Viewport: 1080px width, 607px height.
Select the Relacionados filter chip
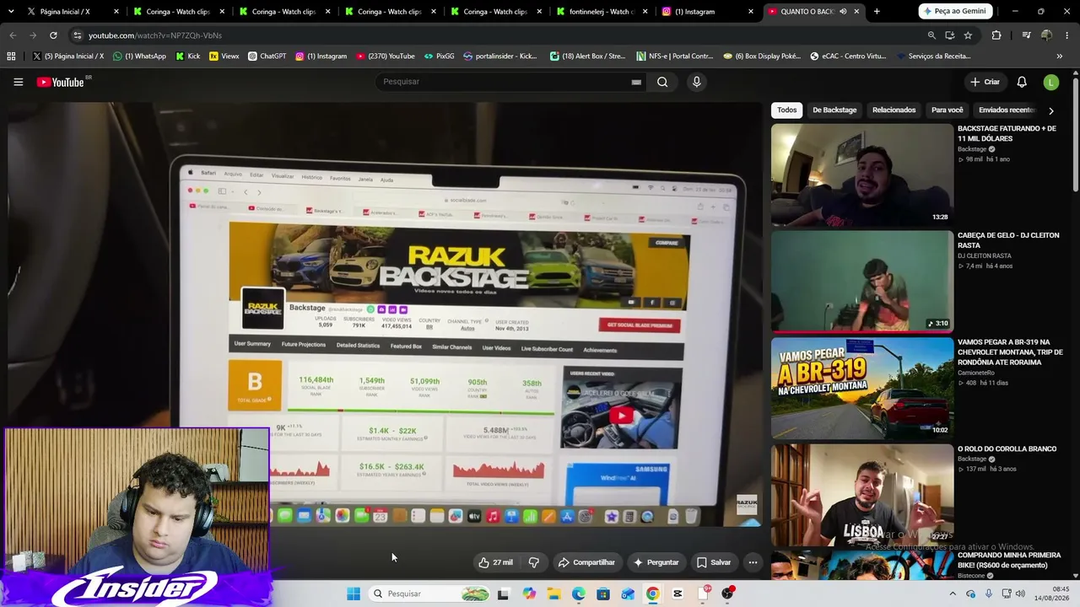pos(894,110)
